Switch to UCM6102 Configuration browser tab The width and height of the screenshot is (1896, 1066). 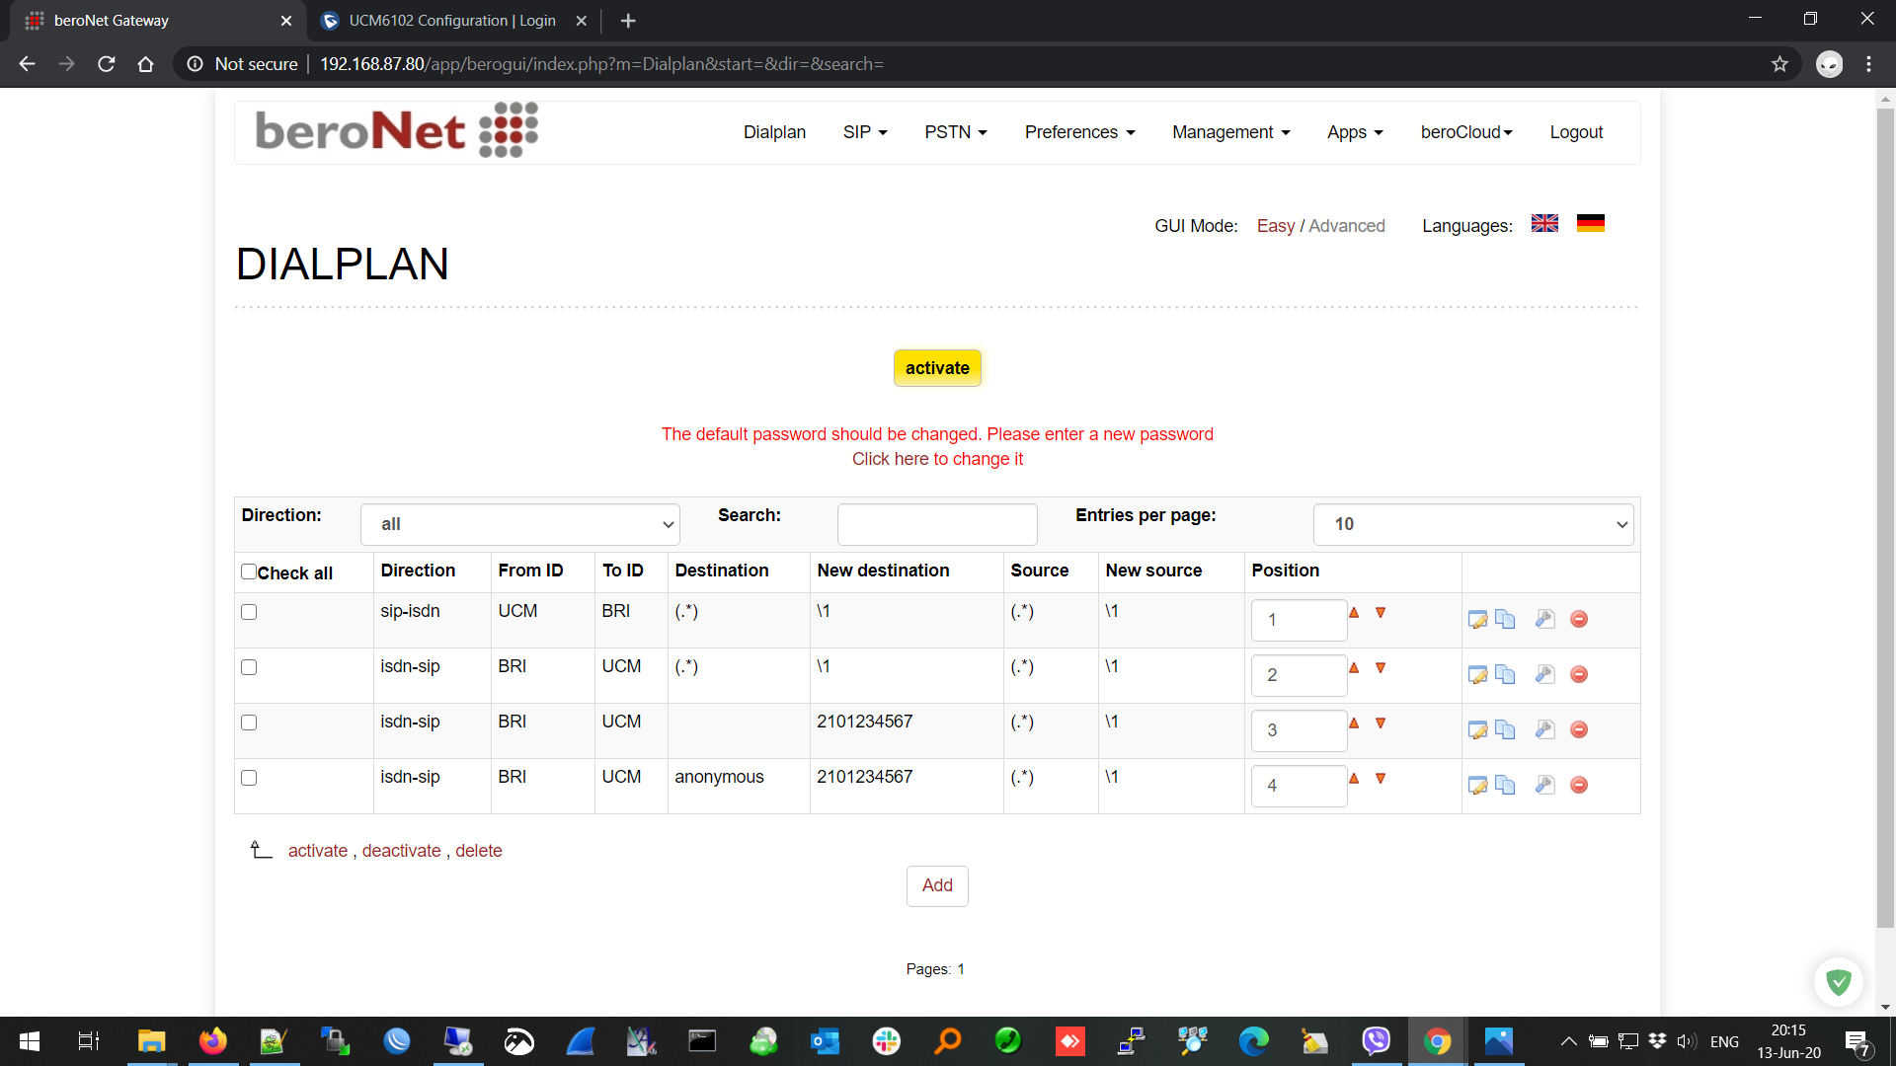pos(451,21)
